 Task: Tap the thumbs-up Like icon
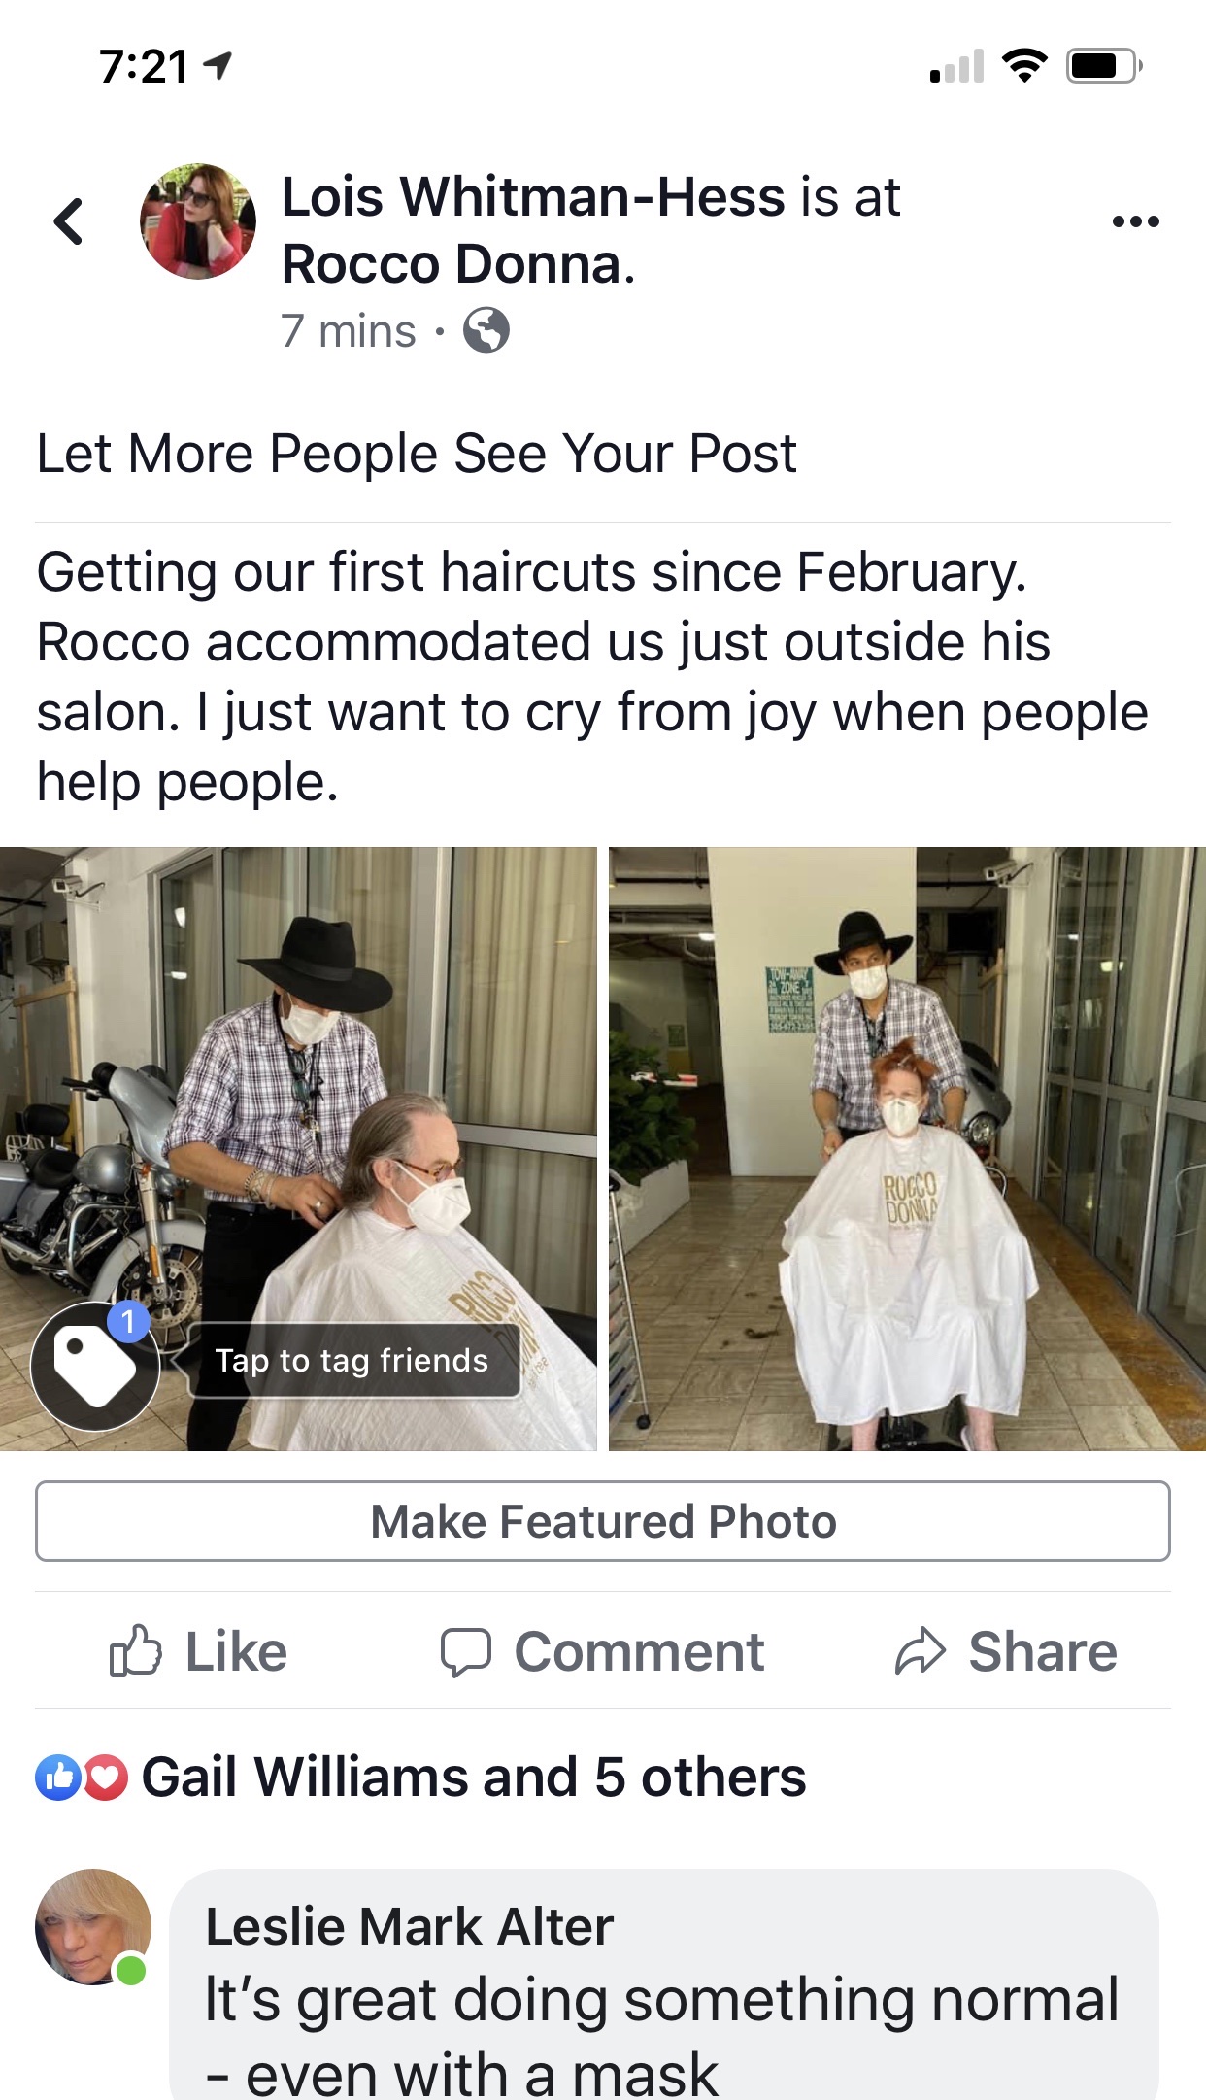135,1650
